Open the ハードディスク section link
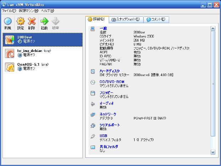The width and height of the screenshot is (221, 166). (109, 71)
